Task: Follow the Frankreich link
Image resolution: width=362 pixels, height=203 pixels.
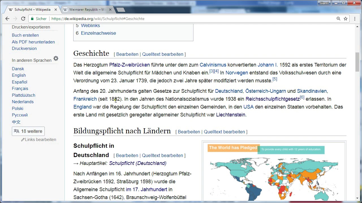Action: (x=85, y=99)
